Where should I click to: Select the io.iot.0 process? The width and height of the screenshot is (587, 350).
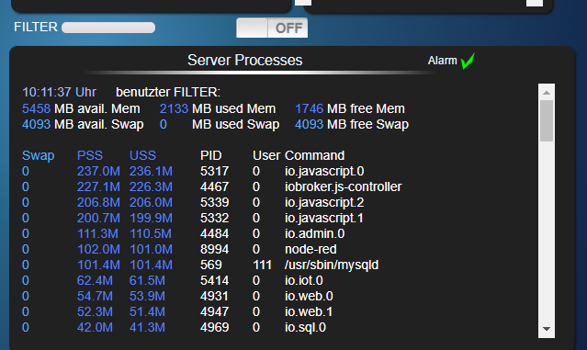pyautogui.click(x=173, y=280)
